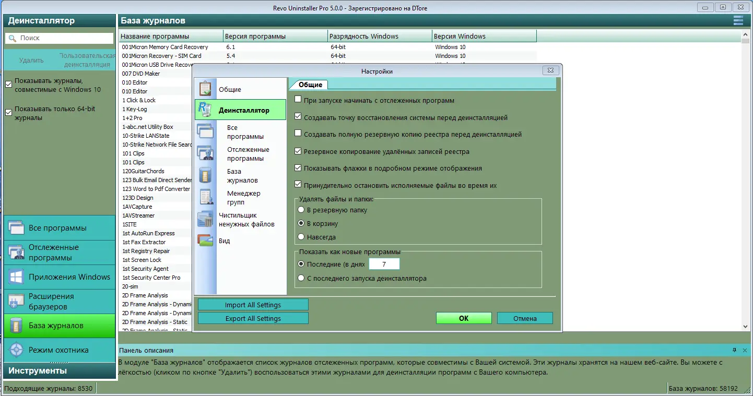Close the Панель описания panel

744,350
